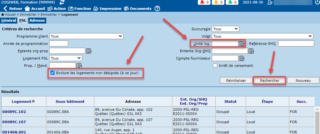
Task: Open lookup icon beside Compte fournisseur field
Action: pos(242,58)
